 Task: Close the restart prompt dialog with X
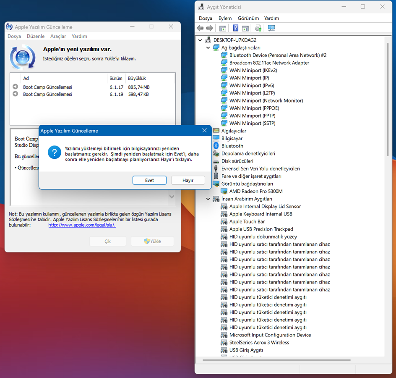pyautogui.click(x=204, y=130)
